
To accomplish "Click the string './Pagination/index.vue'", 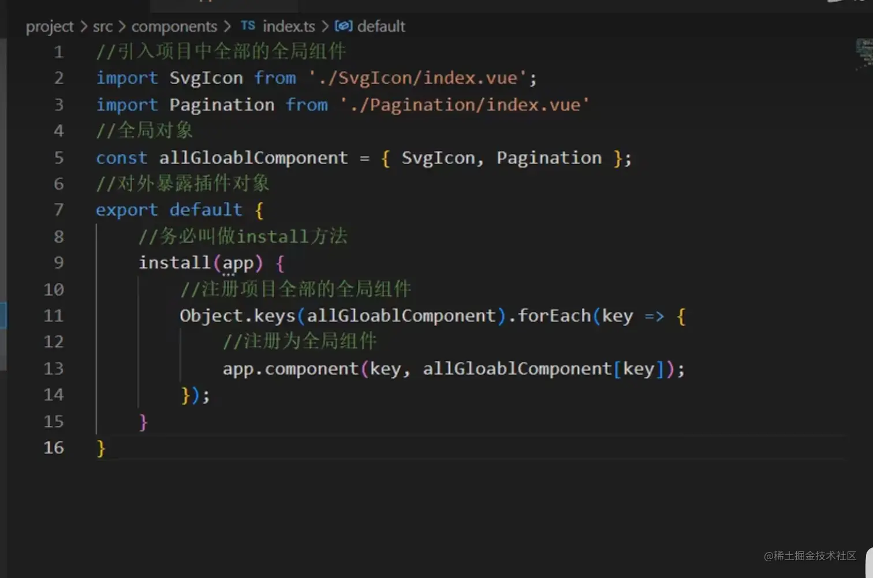I will click(x=465, y=105).
